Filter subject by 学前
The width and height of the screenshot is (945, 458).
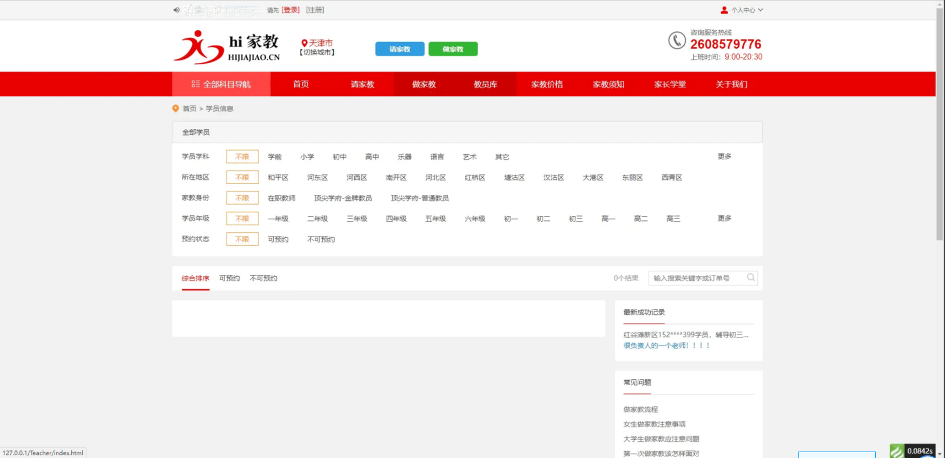click(275, 157)
